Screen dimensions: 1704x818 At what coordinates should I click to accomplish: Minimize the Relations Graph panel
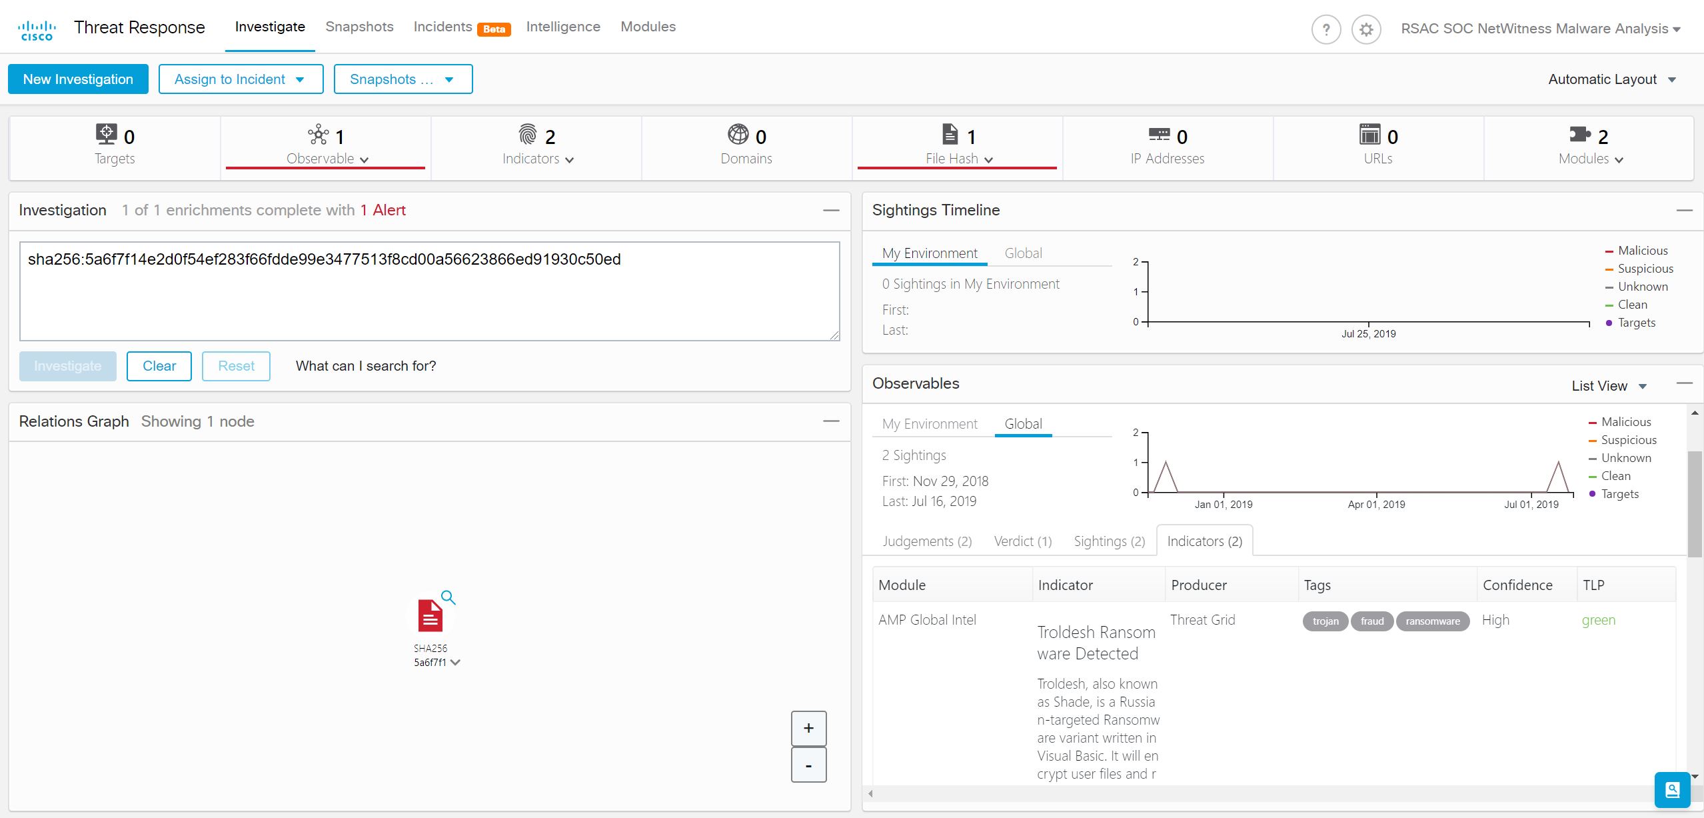point(831,421)
